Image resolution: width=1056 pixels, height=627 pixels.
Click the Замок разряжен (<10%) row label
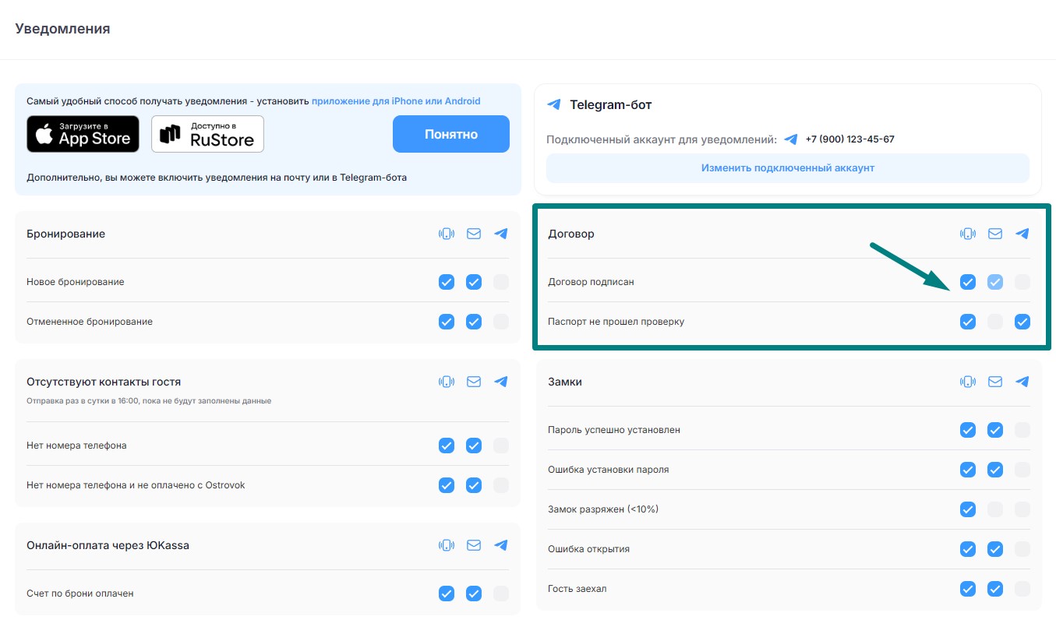[x=603, y=509]
